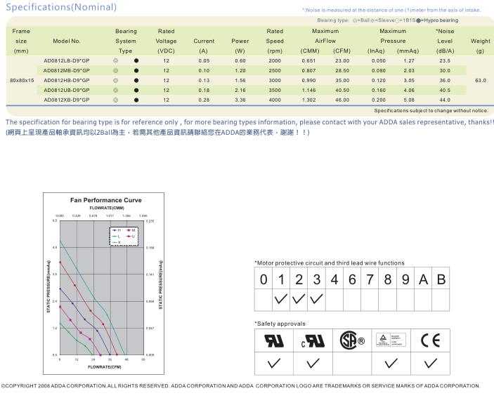
Task: Click the FLOWRATE(CMM) axis label
Action: point(107,208)
